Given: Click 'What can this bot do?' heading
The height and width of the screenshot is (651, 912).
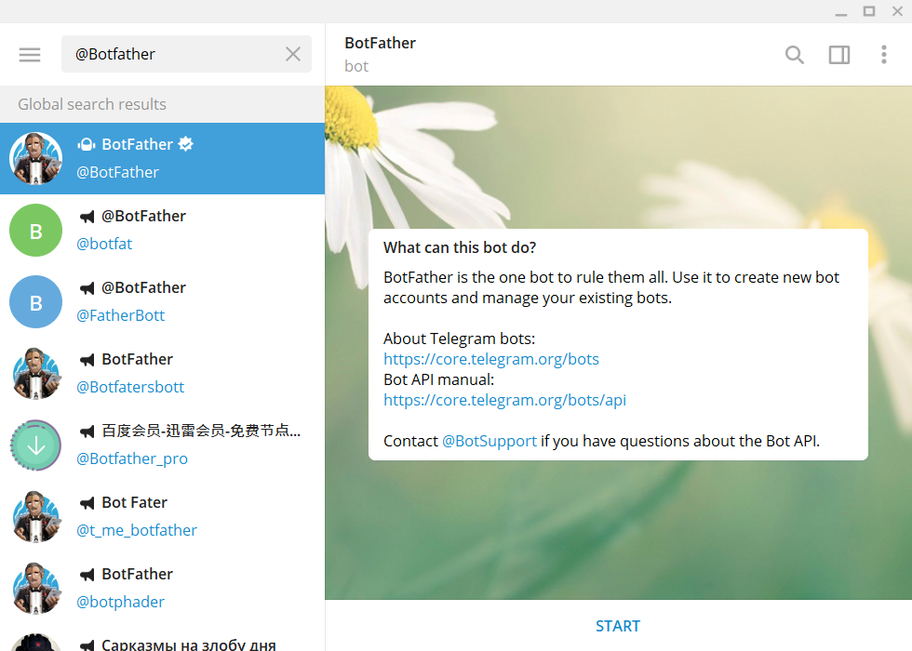Looking at the screenshot, I should pyautogui.click(x=460, y=247).
